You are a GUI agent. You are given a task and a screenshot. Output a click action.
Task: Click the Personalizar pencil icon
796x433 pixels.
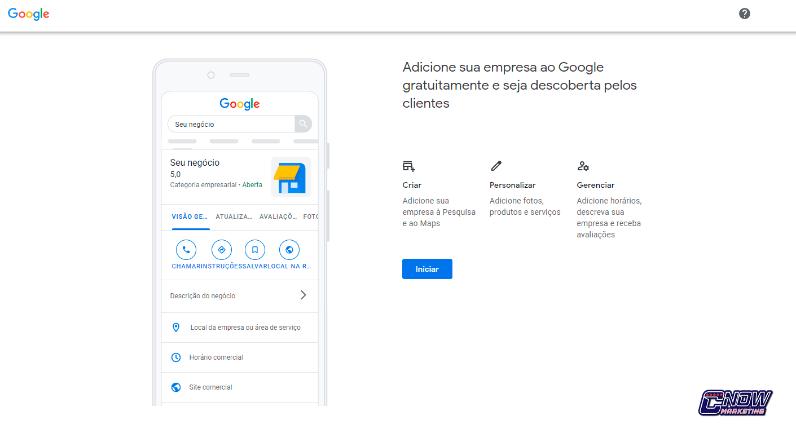(496, 166)
